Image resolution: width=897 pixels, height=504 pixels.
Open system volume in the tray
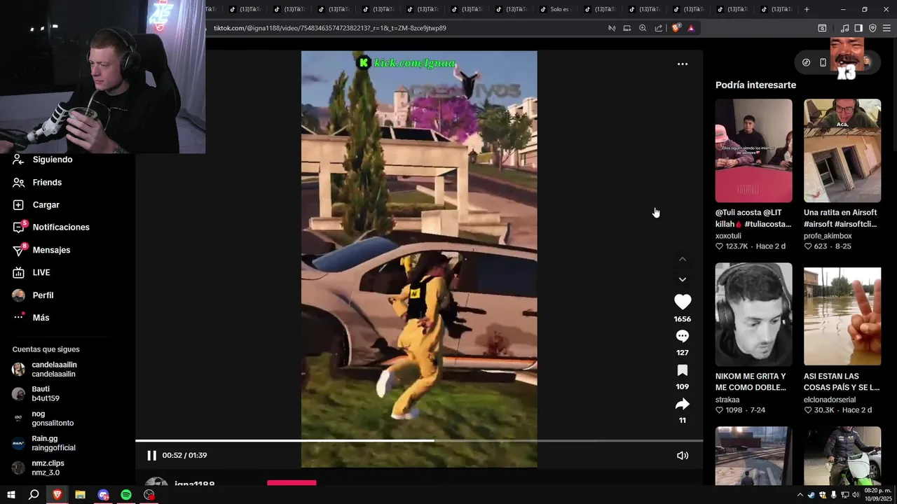point(856,495)
